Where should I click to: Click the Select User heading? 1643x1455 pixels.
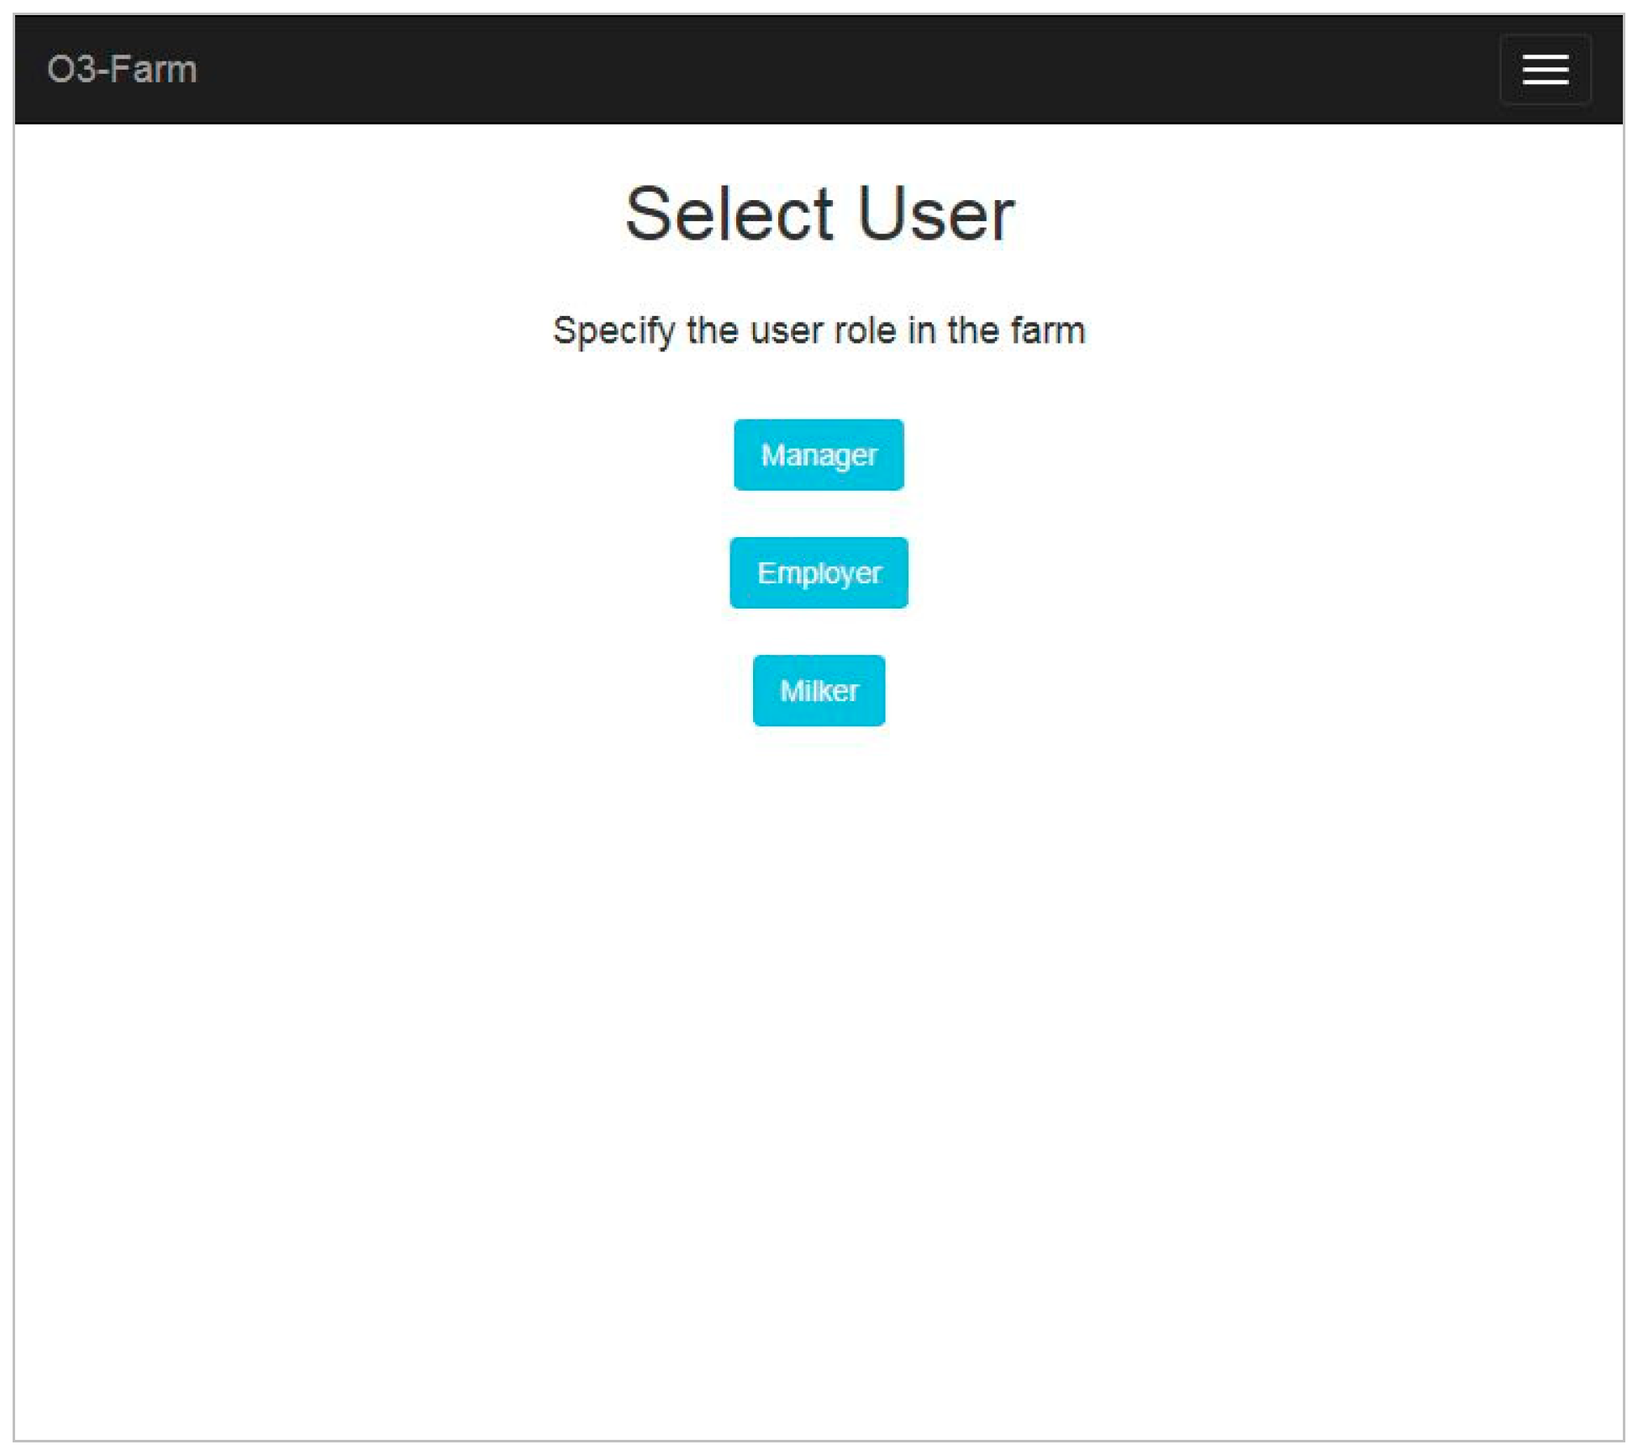(x=819, y=214)
